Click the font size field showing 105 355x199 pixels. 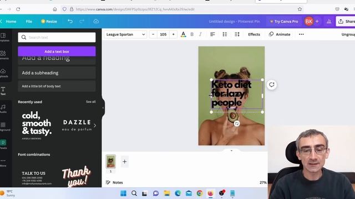tap(163, 34)
